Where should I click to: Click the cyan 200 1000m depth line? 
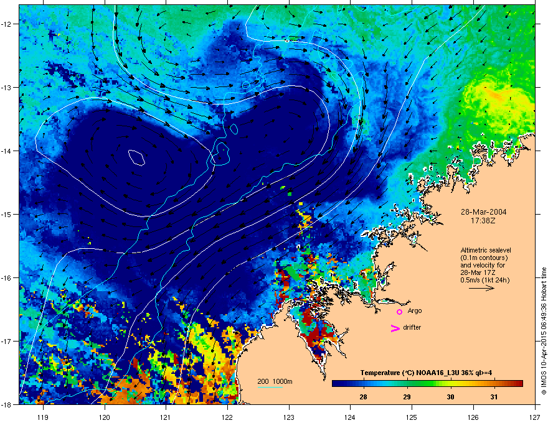click(270, 387)
